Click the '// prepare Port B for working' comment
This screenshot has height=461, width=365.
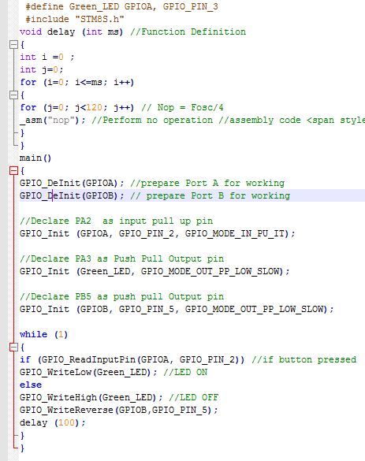click(x=210, y=195)
